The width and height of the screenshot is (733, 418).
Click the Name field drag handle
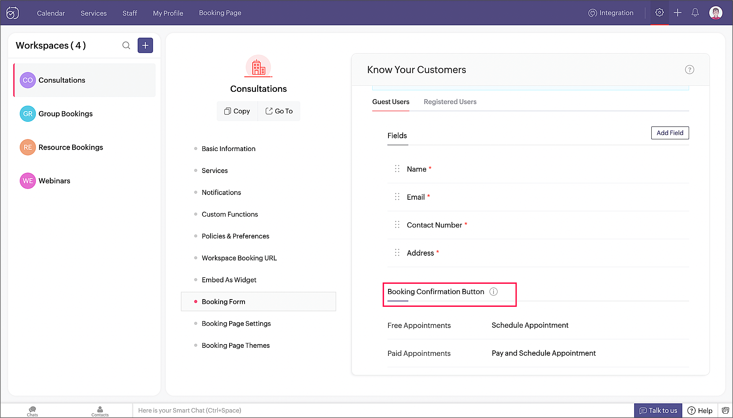[397, 169]
